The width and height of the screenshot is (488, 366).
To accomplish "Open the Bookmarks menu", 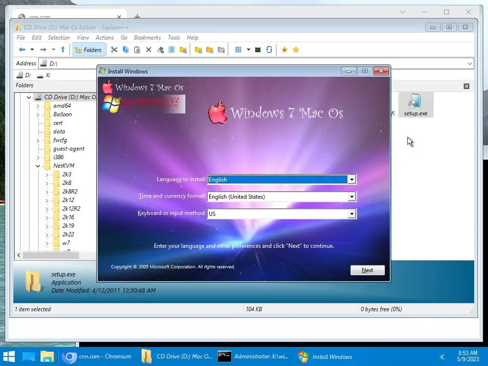I will pyautogui.click(x=147, y=38).
